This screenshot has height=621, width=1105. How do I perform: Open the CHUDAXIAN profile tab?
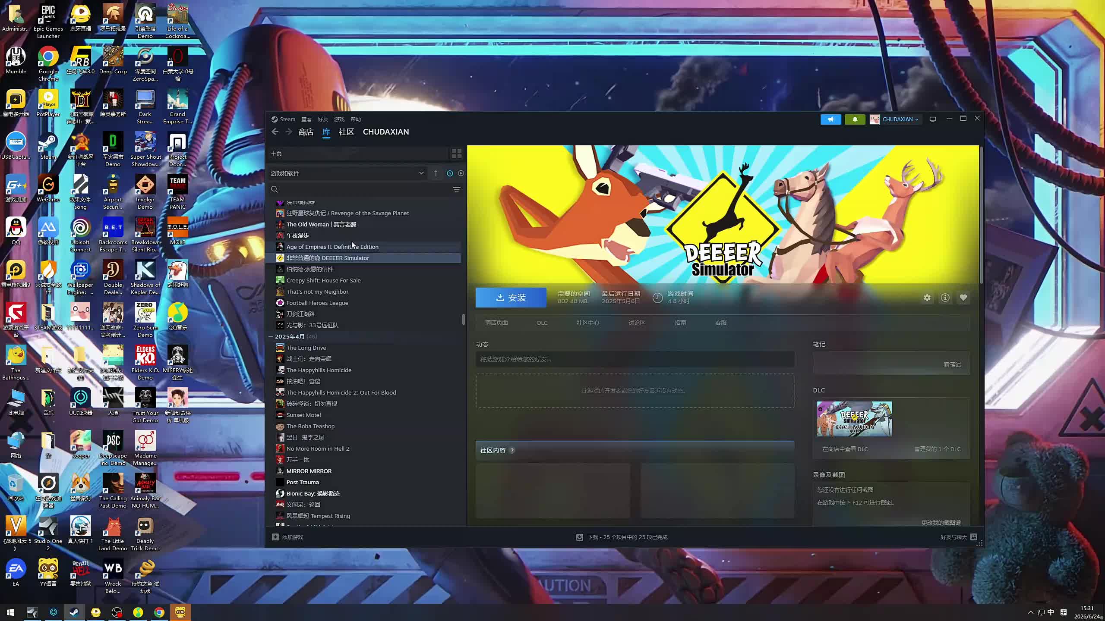pos(386,132)
